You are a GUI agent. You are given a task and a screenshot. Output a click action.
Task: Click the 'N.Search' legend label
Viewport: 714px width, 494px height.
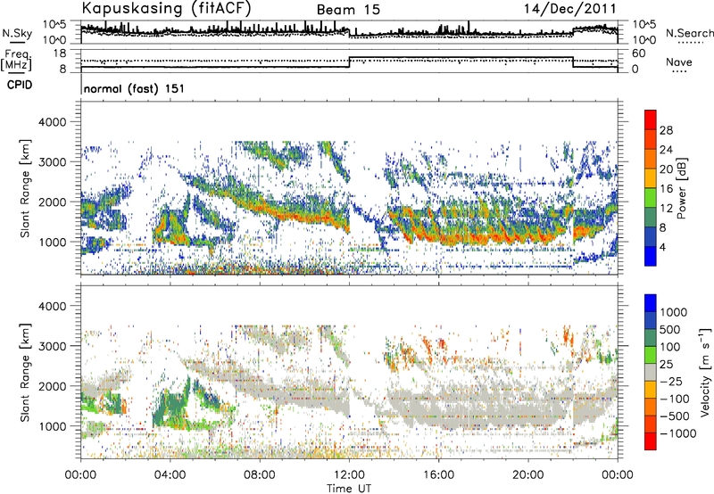[689, 33]
